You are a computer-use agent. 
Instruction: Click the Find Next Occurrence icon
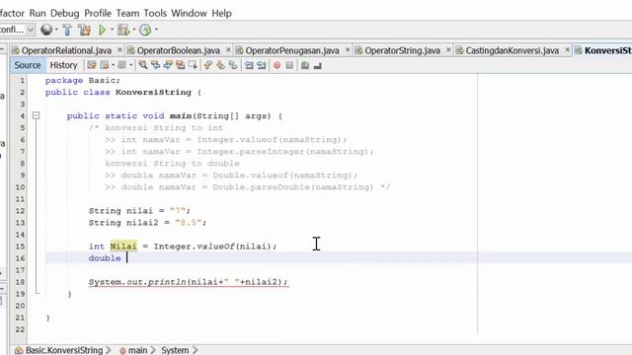point(168,65)
